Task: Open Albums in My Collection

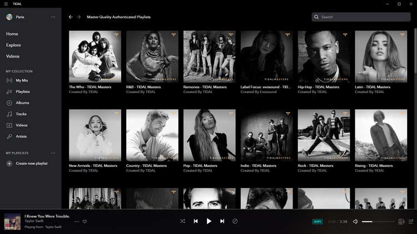Action: click(x=22, y=103)
